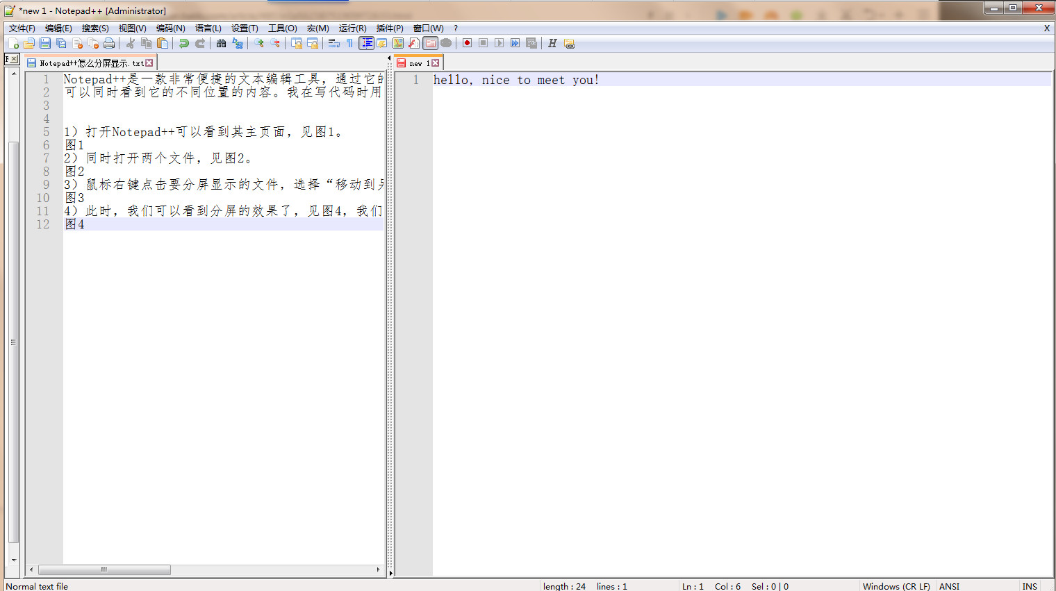
Task: Click the Close document toolbar icon
Action: point(77,43)
